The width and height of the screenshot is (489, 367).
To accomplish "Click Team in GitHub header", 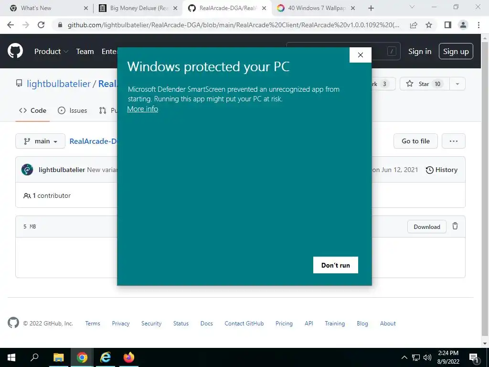I will (85, 52).
